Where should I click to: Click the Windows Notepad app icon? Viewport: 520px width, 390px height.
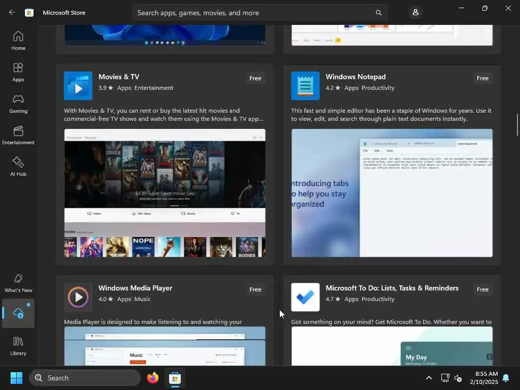coord(305,86)
